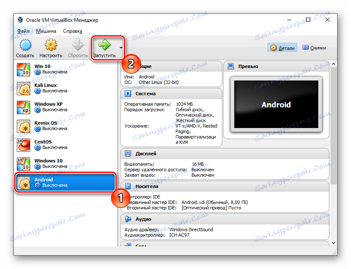
Task: Click the Дисплей section monitor icon
Action: 128,154
